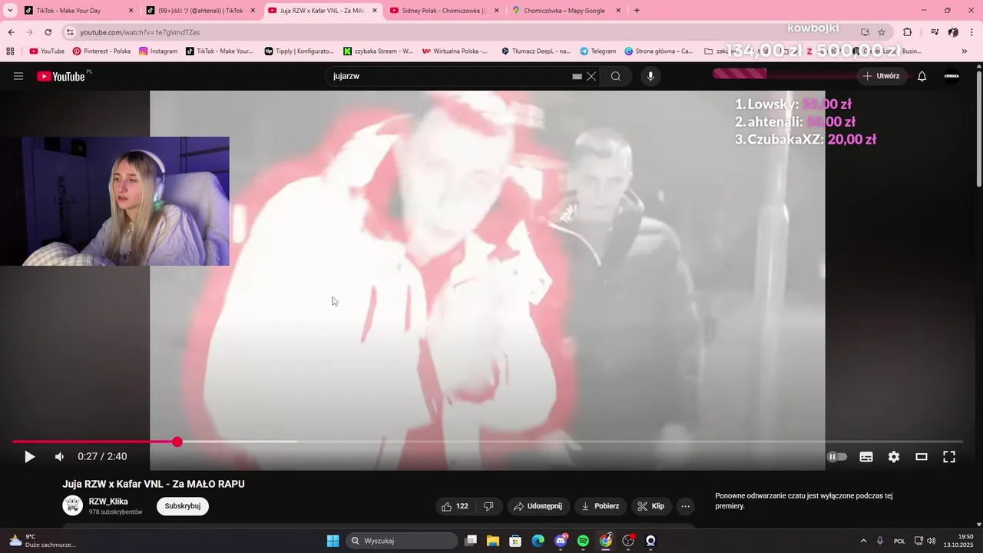The height and width of the screenshot is (553, 983).
Task: View site information icon in address bar
Action: point(70,32)
